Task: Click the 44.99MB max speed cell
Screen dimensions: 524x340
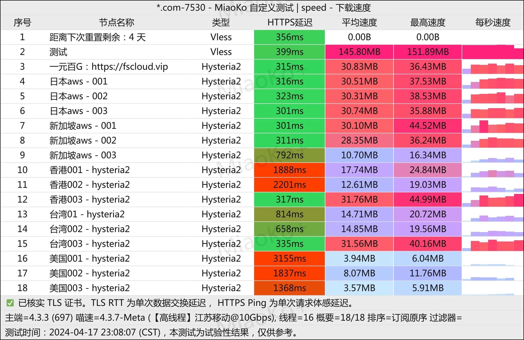Action: (x=428, y=200)
